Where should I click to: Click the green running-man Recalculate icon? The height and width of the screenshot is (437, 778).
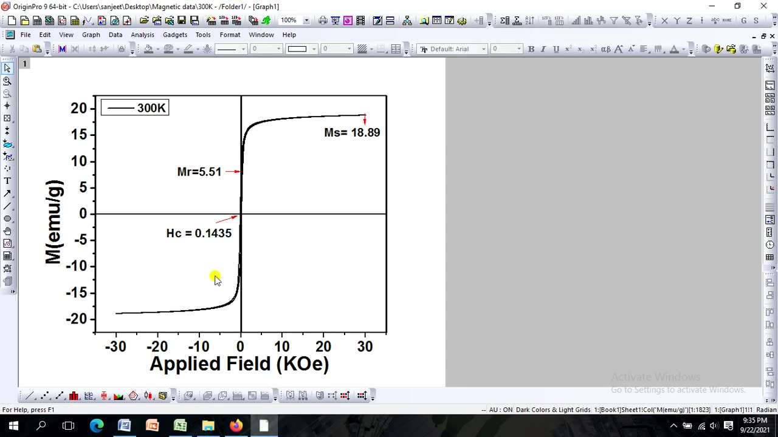pyautogui.click(x=266, y=21)
